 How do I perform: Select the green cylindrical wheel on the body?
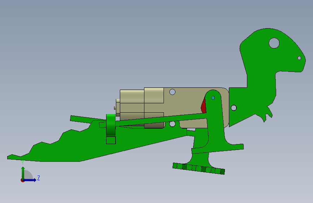(x=111, y=125)
